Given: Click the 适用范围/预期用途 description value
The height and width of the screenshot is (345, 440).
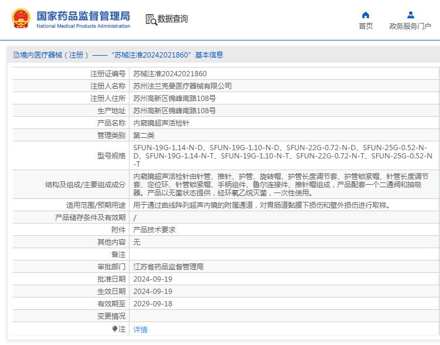Looking at the screenshot, I should (x=262, y=205).
